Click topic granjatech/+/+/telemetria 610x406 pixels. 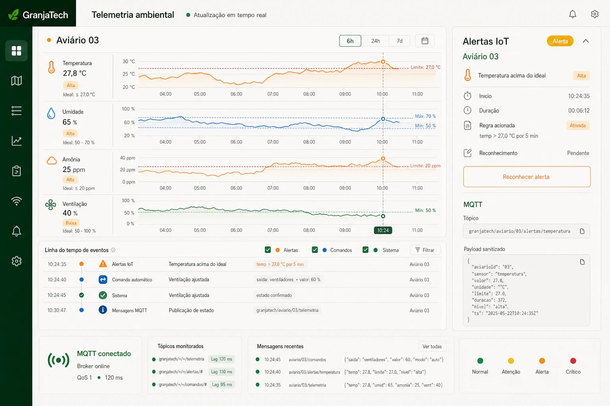(x=181, y=359)
